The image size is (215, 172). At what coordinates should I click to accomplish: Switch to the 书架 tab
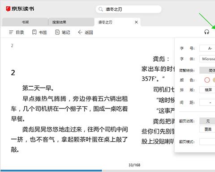click(25, 22)
